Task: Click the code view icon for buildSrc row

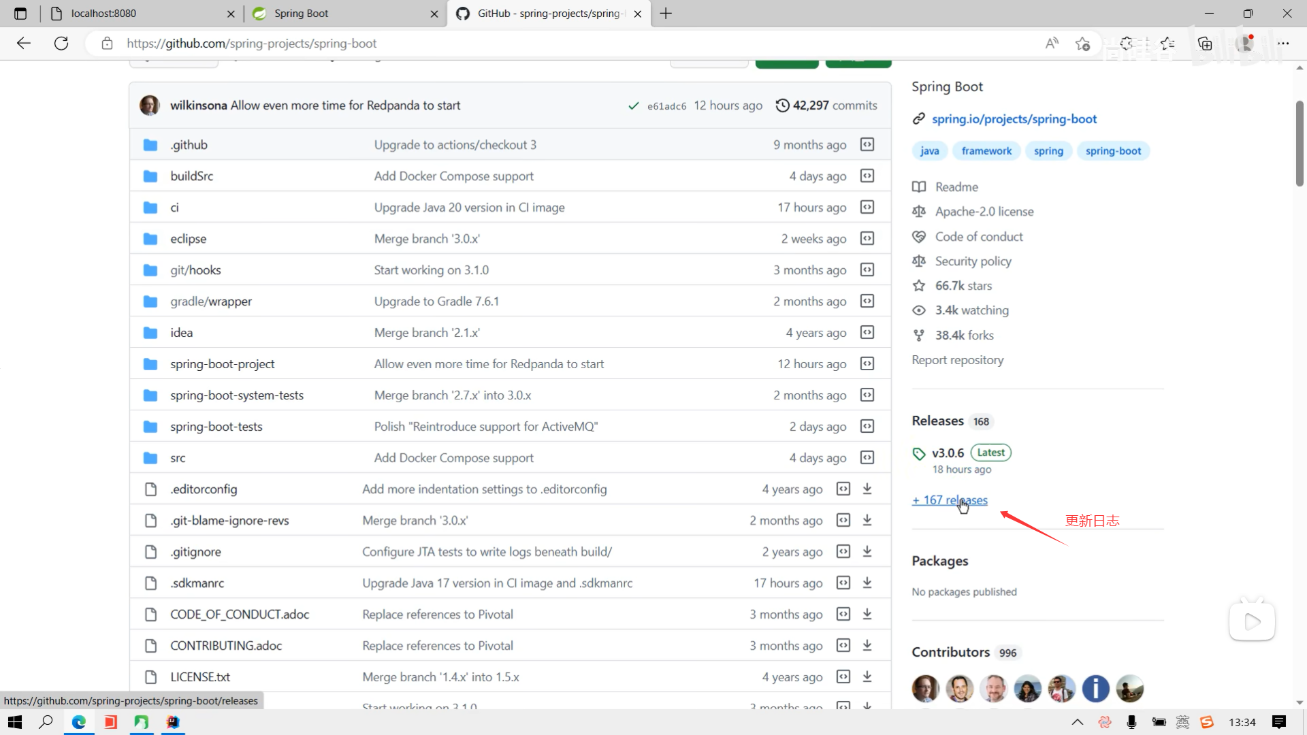Action: pos(867,176)
